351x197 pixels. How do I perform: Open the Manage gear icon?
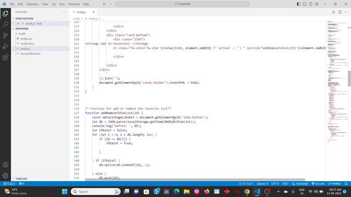(5, 176)
